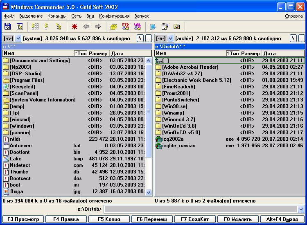This screenshot has width=307, height=225.
Task: Click the left panel scrollbar thumb
Action: point(149,111)
